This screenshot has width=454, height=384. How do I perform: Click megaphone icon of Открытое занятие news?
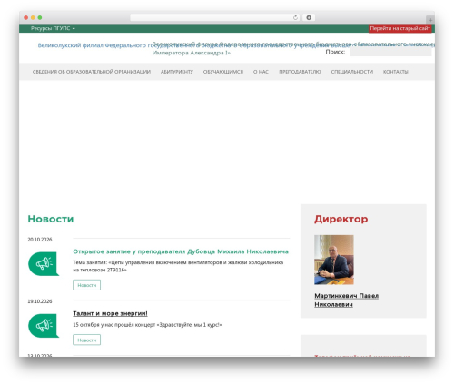coord(44,264)
